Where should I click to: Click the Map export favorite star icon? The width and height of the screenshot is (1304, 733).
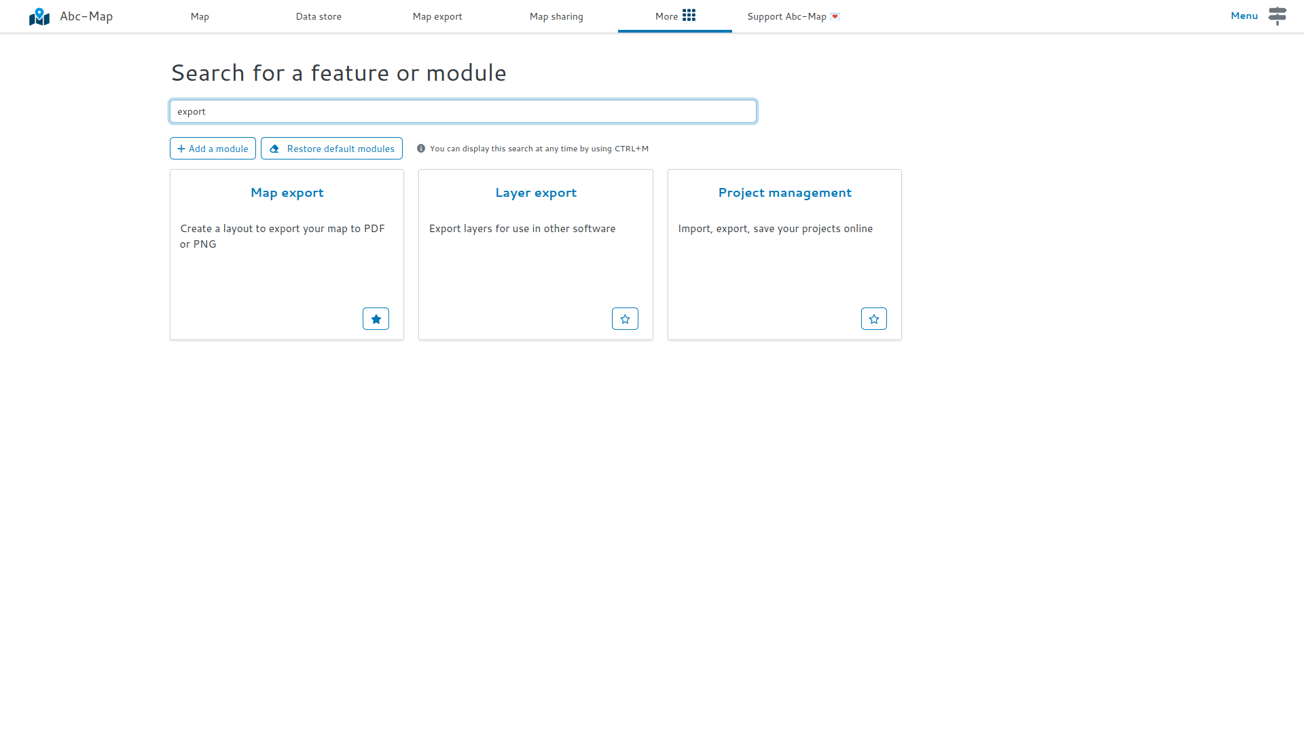[x=376, y=318]
